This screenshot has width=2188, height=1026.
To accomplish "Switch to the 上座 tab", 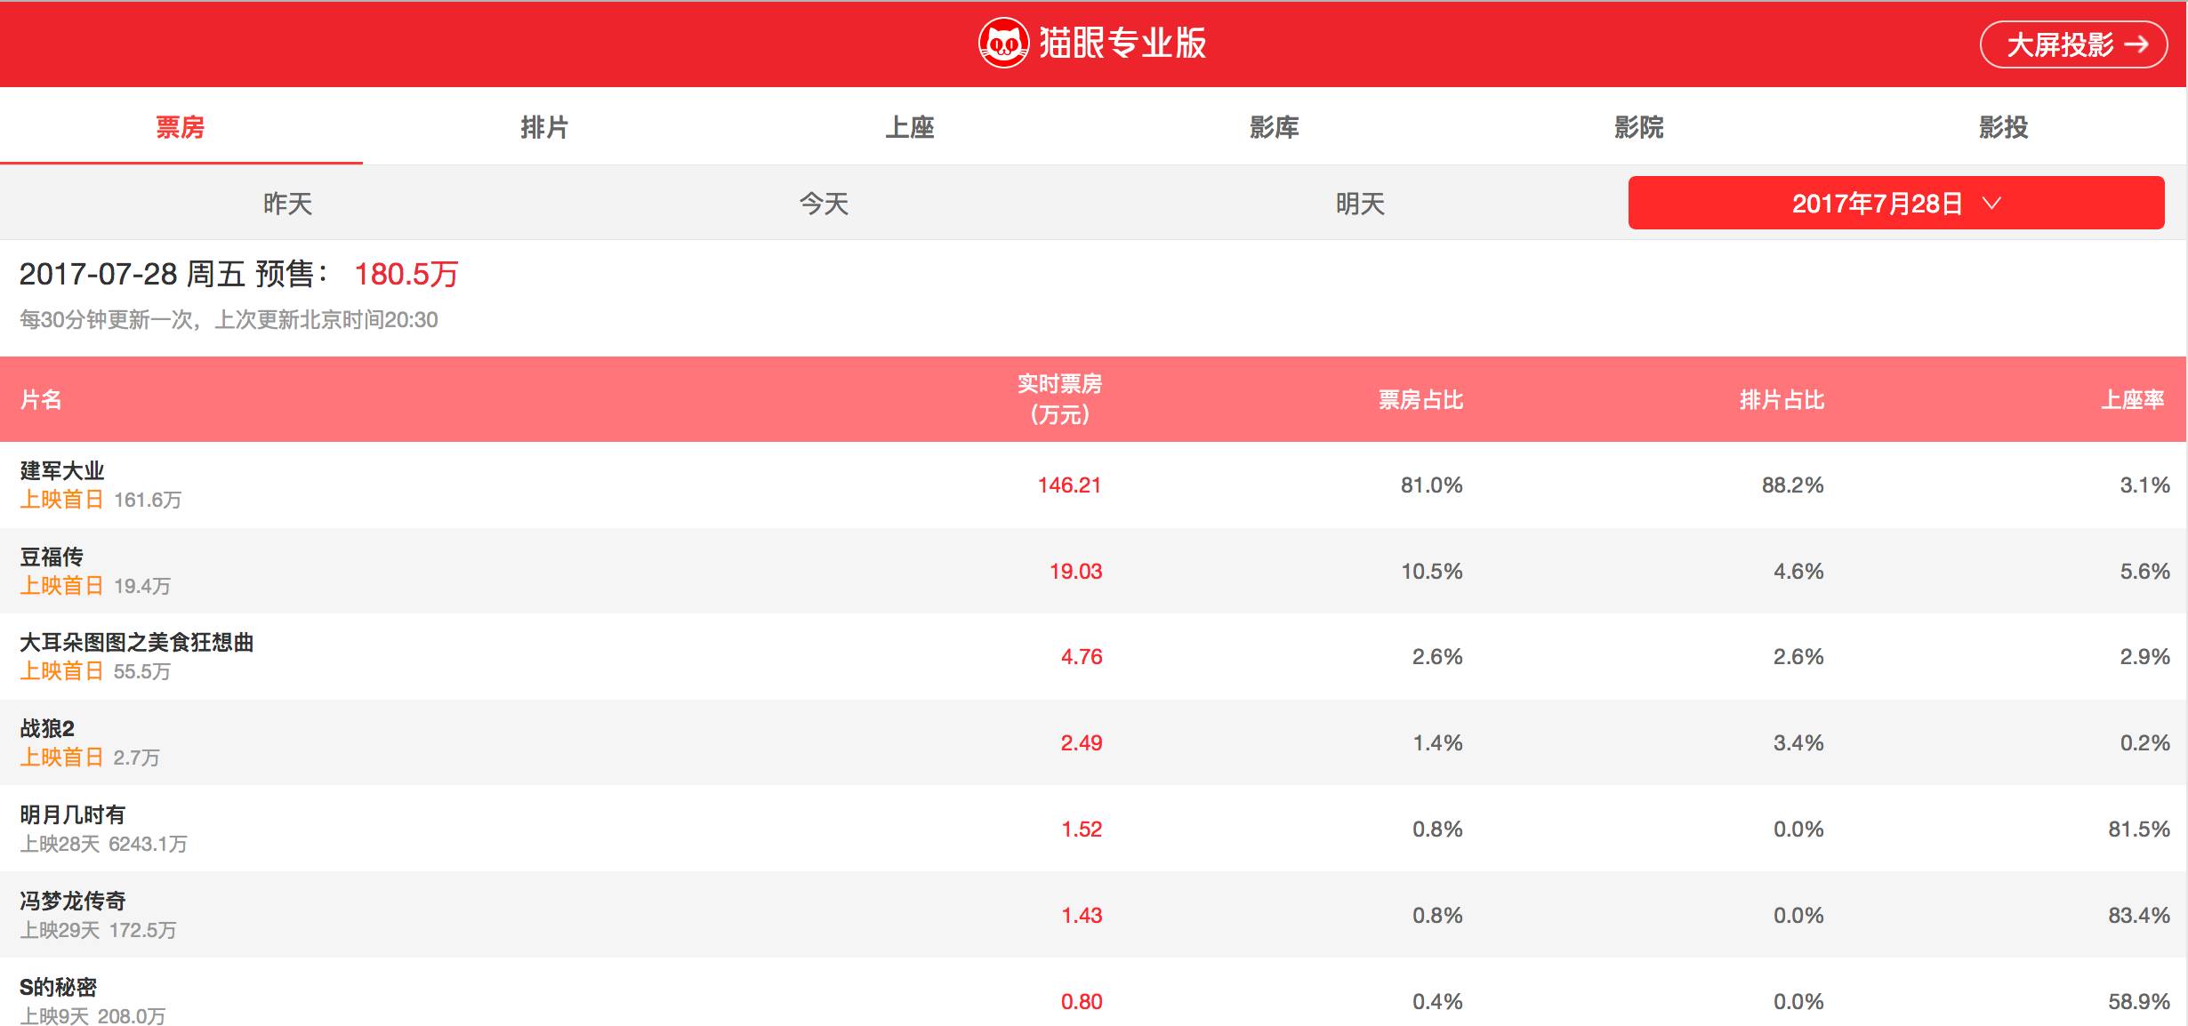I will click(x=909, y=127).
